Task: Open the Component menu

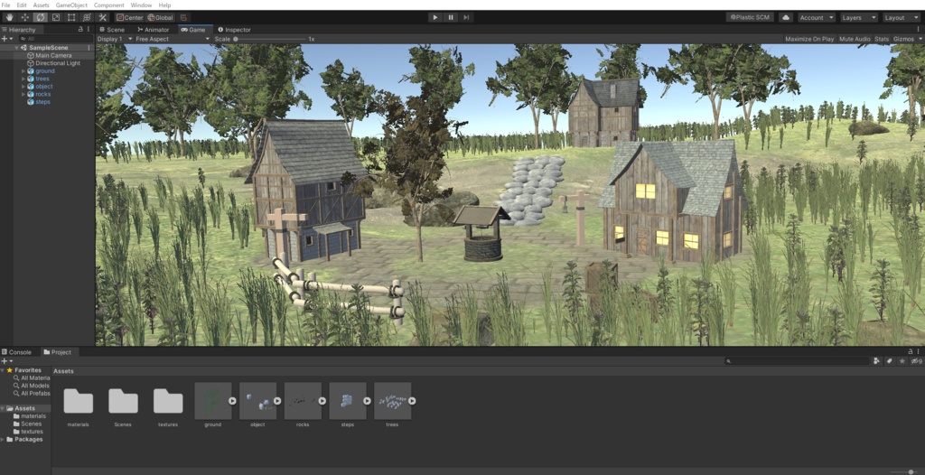Action: [x=108, y=5]
